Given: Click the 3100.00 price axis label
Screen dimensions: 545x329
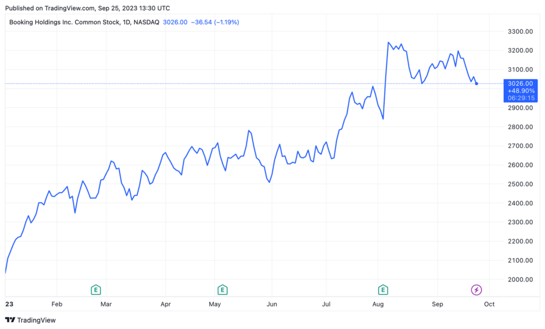Looking at the screenshot, I should pyautogui.click(x=521, y=70).
